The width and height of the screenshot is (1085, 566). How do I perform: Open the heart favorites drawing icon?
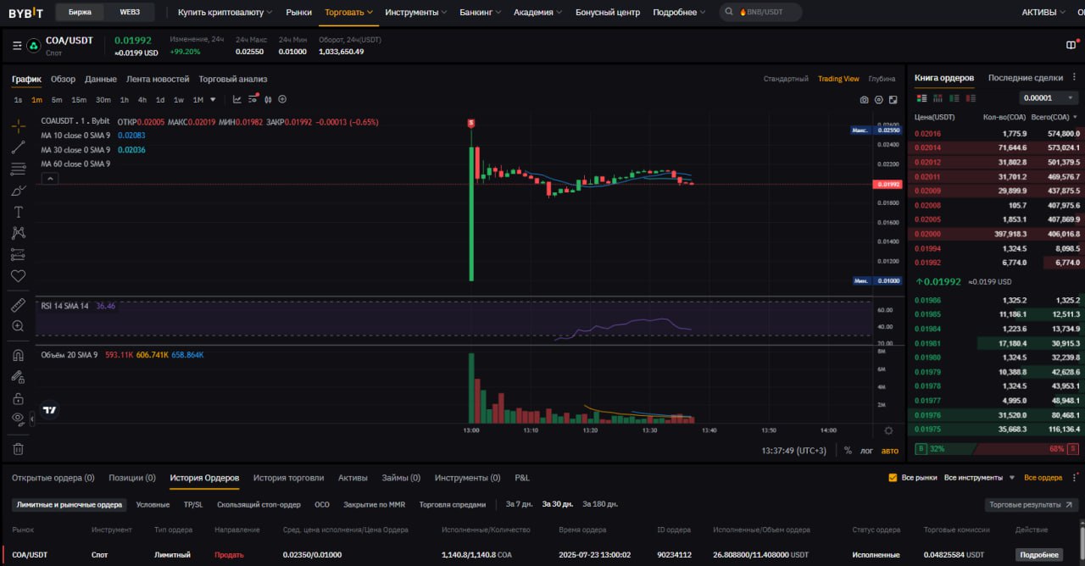(x=19, y=276)
